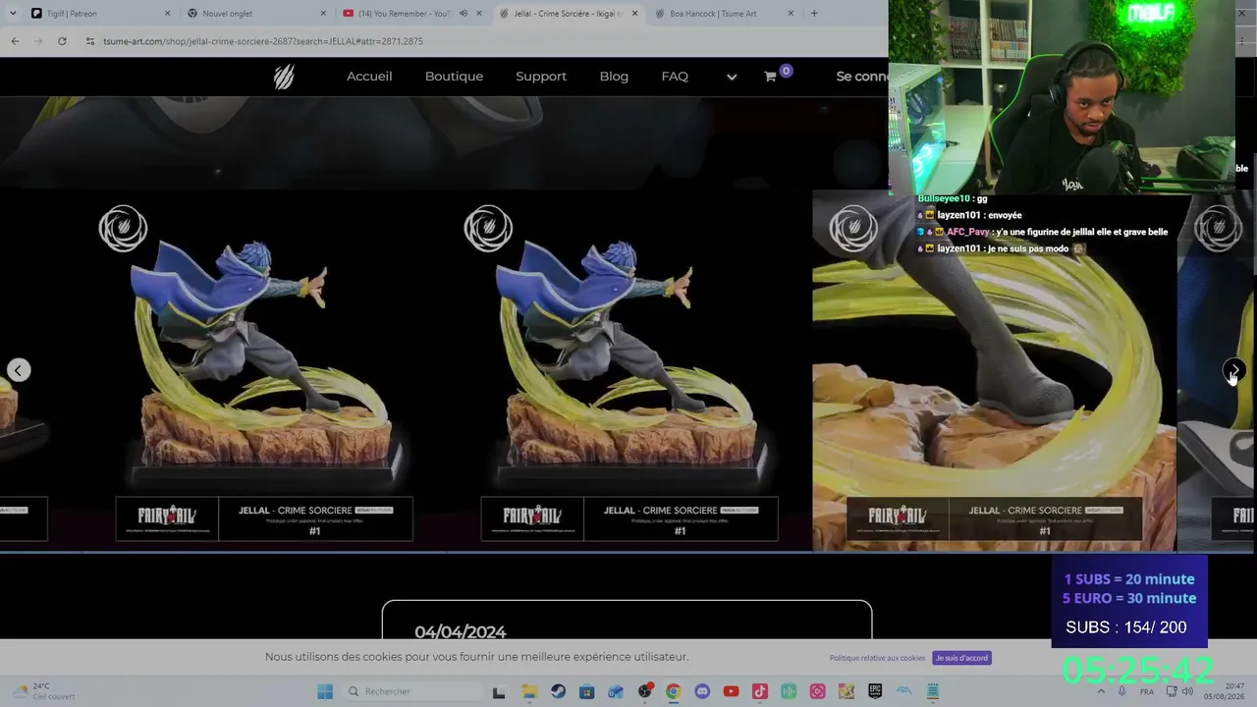Expand the header menu chevron after FAQ
This screenshot has width=1257, height=707.
[x=732, y=77]
